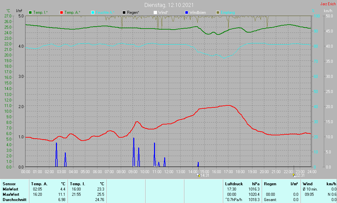Select the 'Windböen' legend label

pos(197,12)
